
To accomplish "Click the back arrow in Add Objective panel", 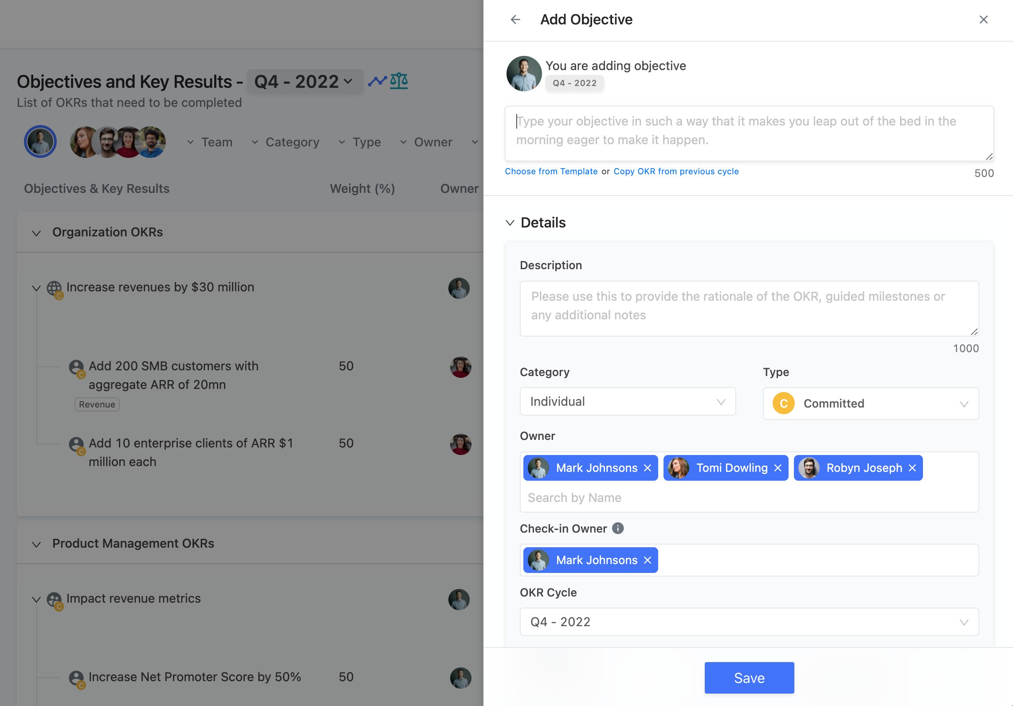I will click(x=515, y=20).
